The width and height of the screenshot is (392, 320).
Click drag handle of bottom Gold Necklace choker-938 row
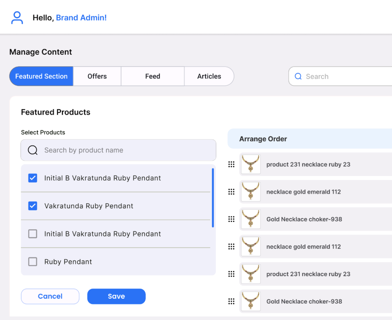231,302
